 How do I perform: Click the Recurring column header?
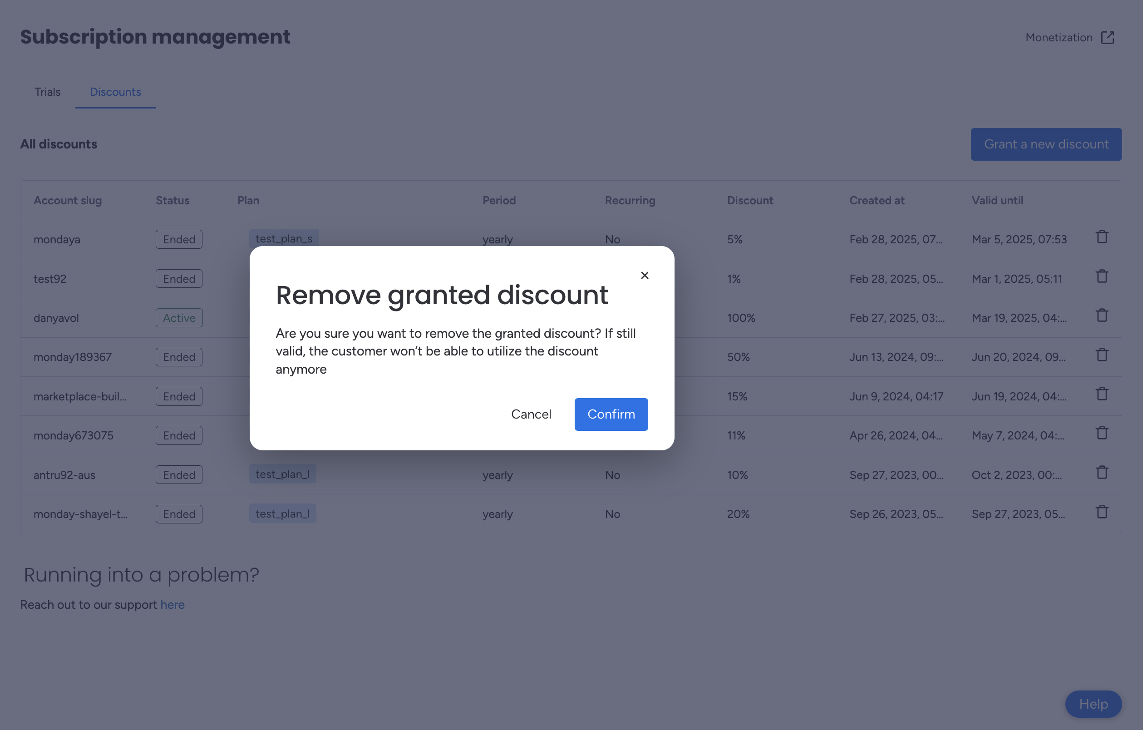[x=630, y=200]
